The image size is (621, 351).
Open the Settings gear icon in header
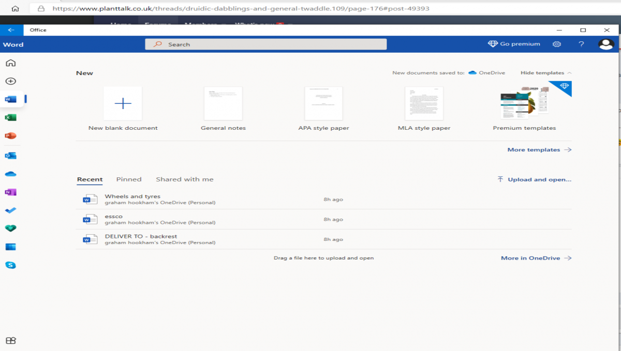557,44
